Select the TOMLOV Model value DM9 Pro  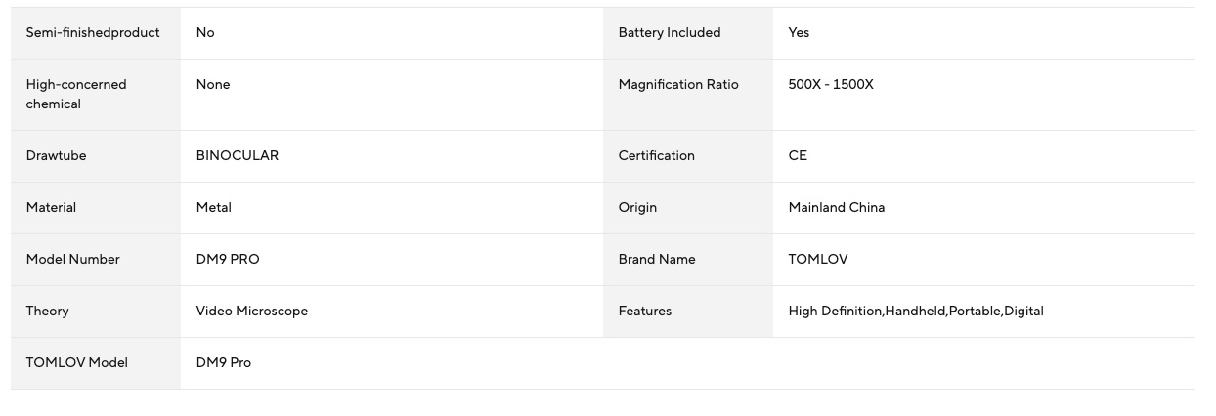[x=224, y=363]
